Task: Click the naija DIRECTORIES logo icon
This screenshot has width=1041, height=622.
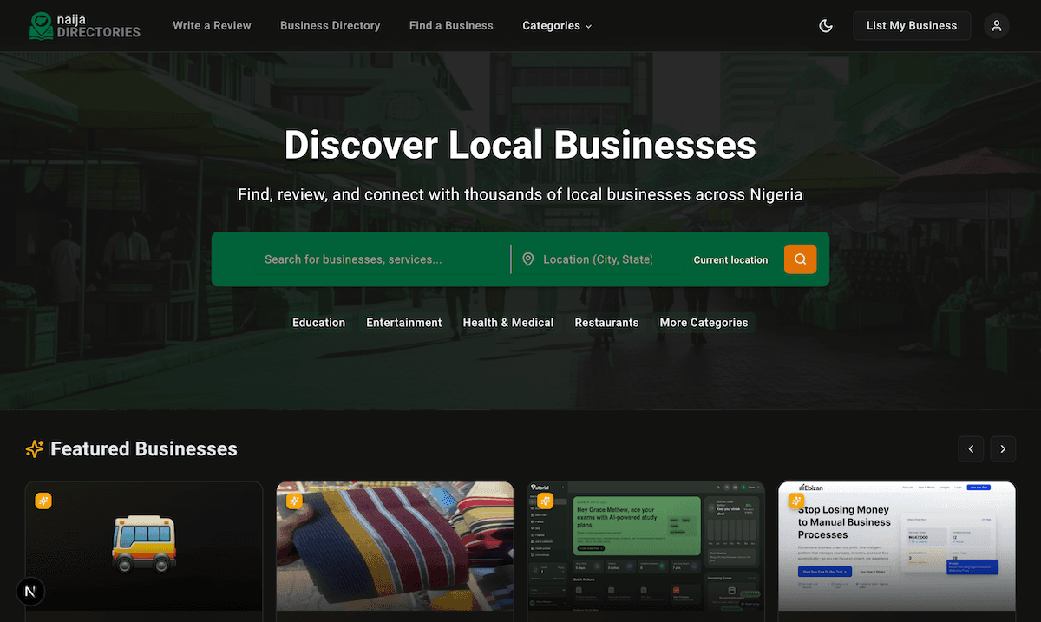Action: click(x=40, y=25)
